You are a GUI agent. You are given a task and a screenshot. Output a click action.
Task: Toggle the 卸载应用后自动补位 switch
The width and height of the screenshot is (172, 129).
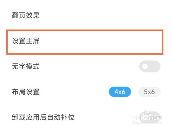coord(150,117)
